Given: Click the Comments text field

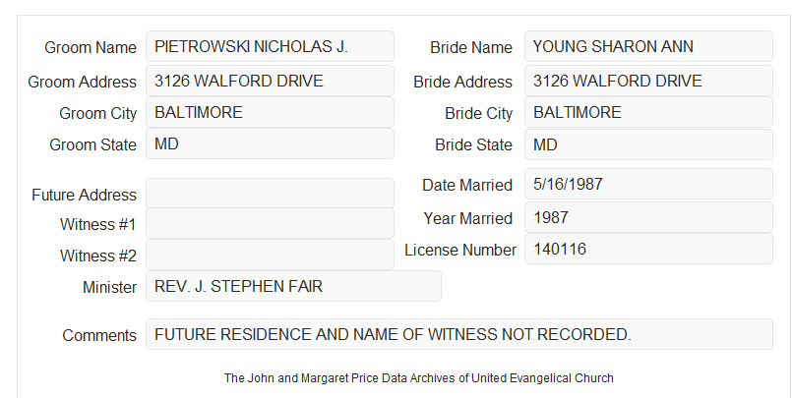Looking at the screenshot, I should tap(459, 334).
